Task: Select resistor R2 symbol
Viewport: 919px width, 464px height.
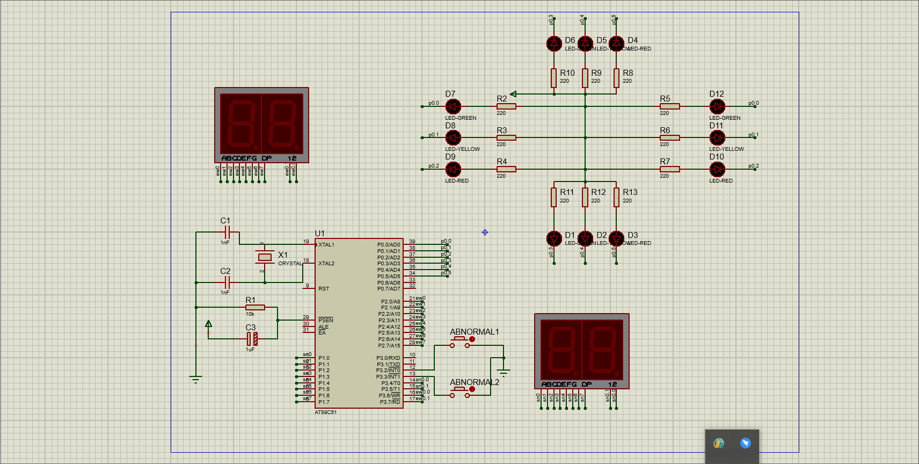Action: click(506, 106)
